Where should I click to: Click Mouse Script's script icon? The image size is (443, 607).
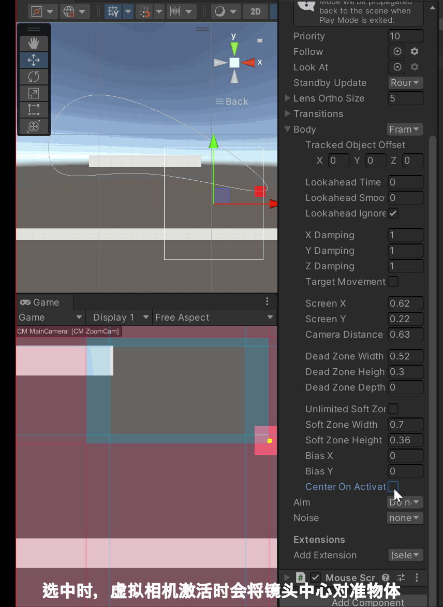click(301, 577)
